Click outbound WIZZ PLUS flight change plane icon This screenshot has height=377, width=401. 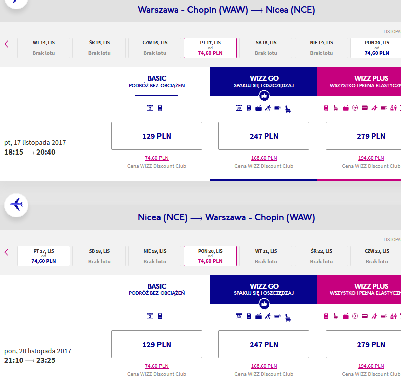355,108
